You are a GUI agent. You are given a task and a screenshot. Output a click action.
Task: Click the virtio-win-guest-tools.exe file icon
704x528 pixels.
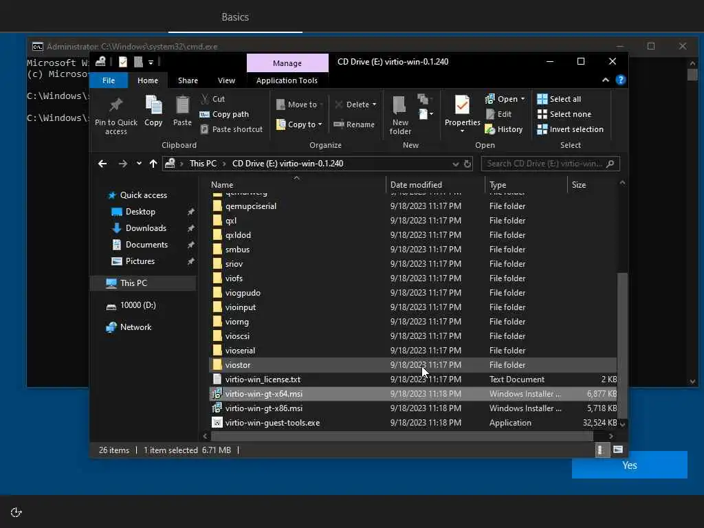[217, 423]
